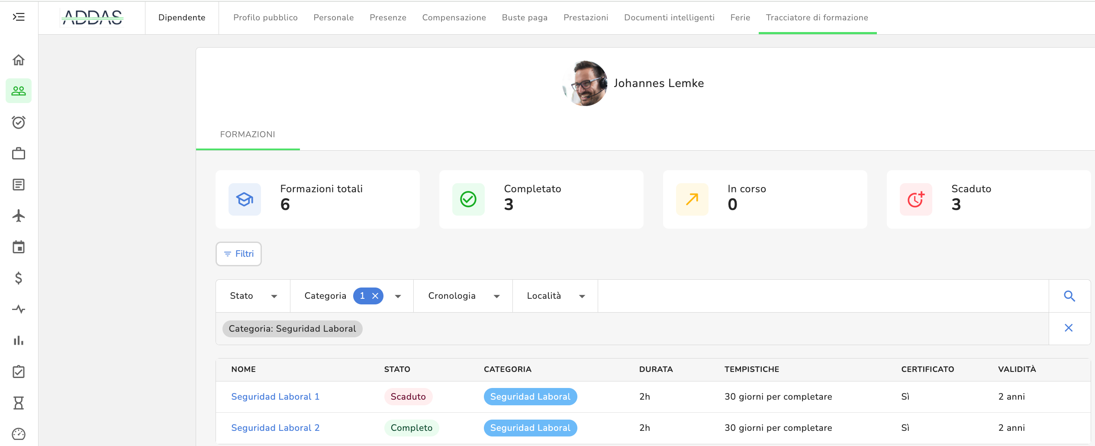1095x446 pixels.
Task: Click the Johannes Lemke name text
Action: (x=659, y=83)
